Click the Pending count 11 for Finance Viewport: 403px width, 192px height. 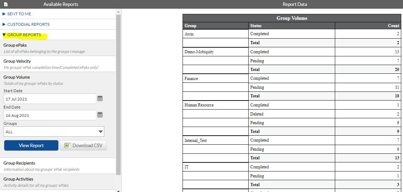tap(368, 87)
